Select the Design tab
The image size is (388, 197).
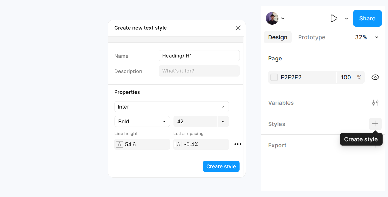(278, 37)
